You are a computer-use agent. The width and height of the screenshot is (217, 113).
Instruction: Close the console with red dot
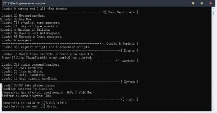[x=210, y=3]
